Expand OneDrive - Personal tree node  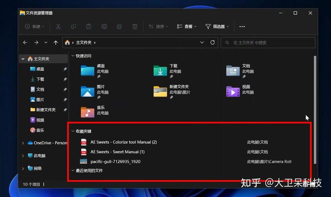coord(23,143)
